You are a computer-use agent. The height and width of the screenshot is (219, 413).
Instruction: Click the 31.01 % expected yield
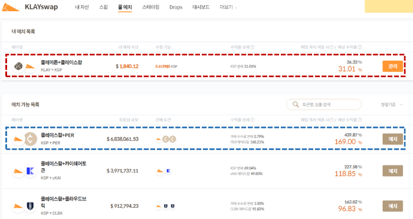(350, 69)
